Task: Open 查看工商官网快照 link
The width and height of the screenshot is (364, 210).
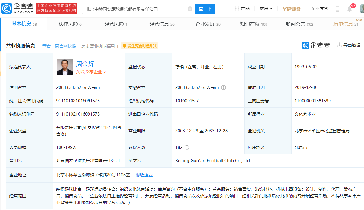Action: [59, 46]
